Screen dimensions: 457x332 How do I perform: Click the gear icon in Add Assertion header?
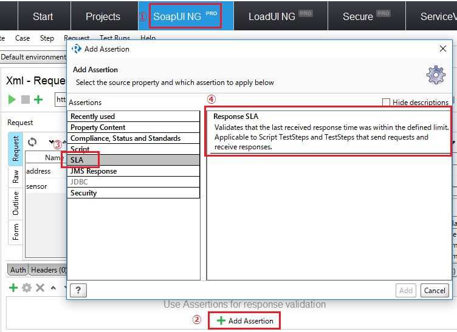point(436,75)
